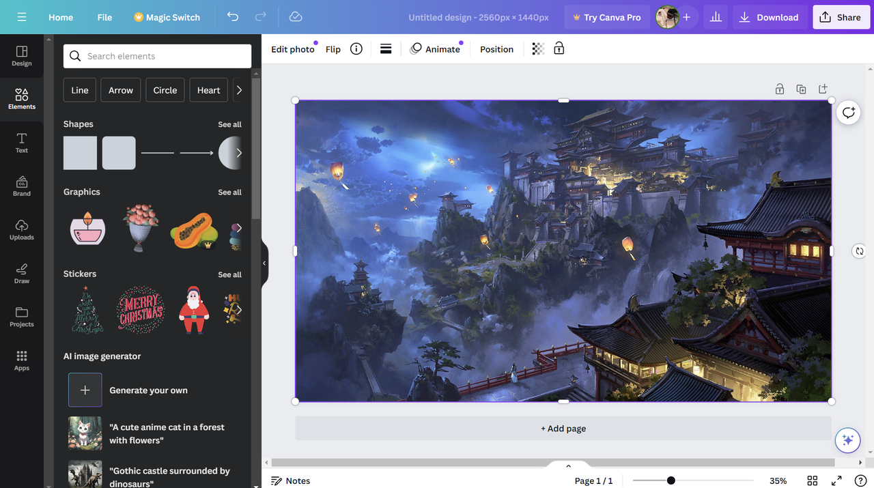
Task: Click See all next to Shapes
Action: [229, 124]
